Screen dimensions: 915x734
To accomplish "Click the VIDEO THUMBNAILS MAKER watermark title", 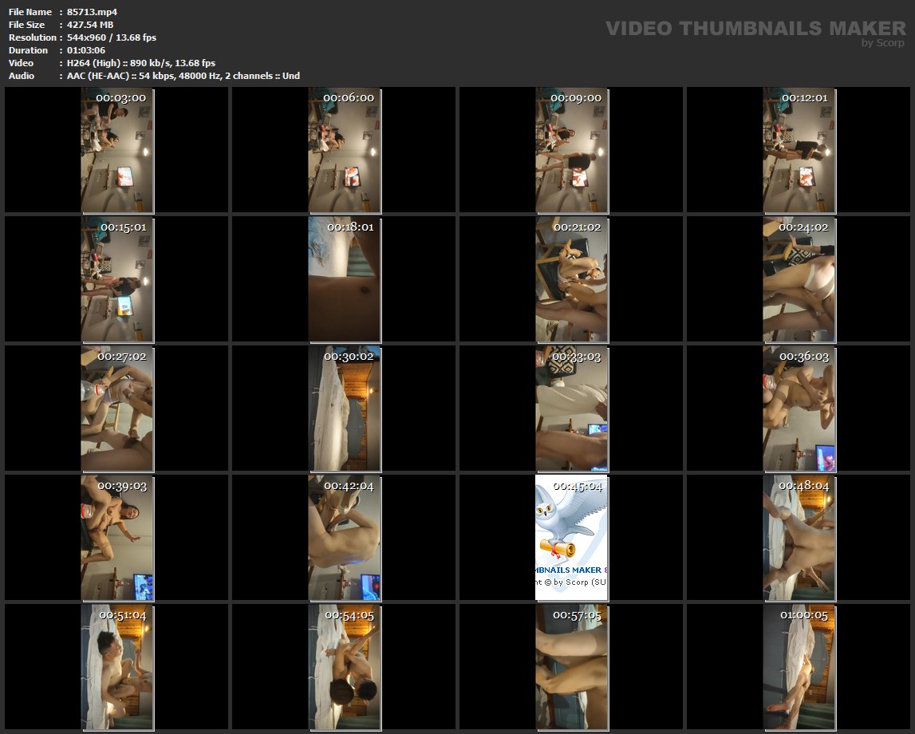I will [x=755, y=29].
